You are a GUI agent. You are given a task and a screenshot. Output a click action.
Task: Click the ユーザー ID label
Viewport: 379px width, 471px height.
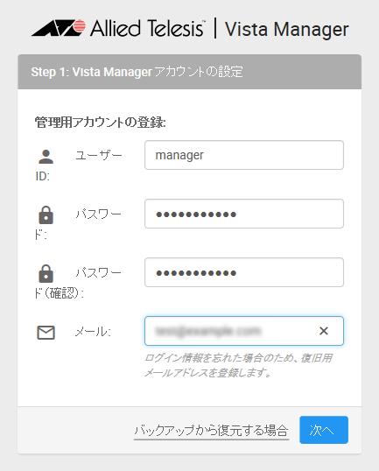[79, 165]
